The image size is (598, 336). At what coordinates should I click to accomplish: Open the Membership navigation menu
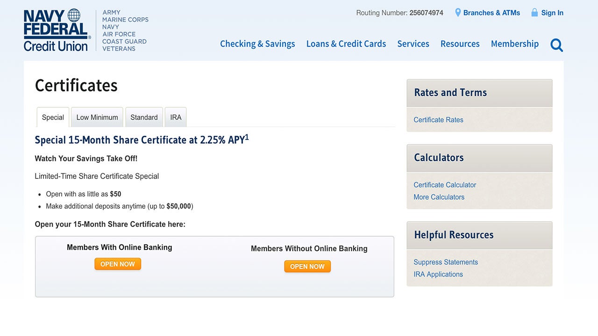coord(514,44)
